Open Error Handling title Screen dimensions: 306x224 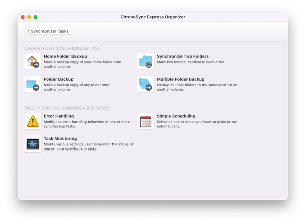[x=59, y=116]
